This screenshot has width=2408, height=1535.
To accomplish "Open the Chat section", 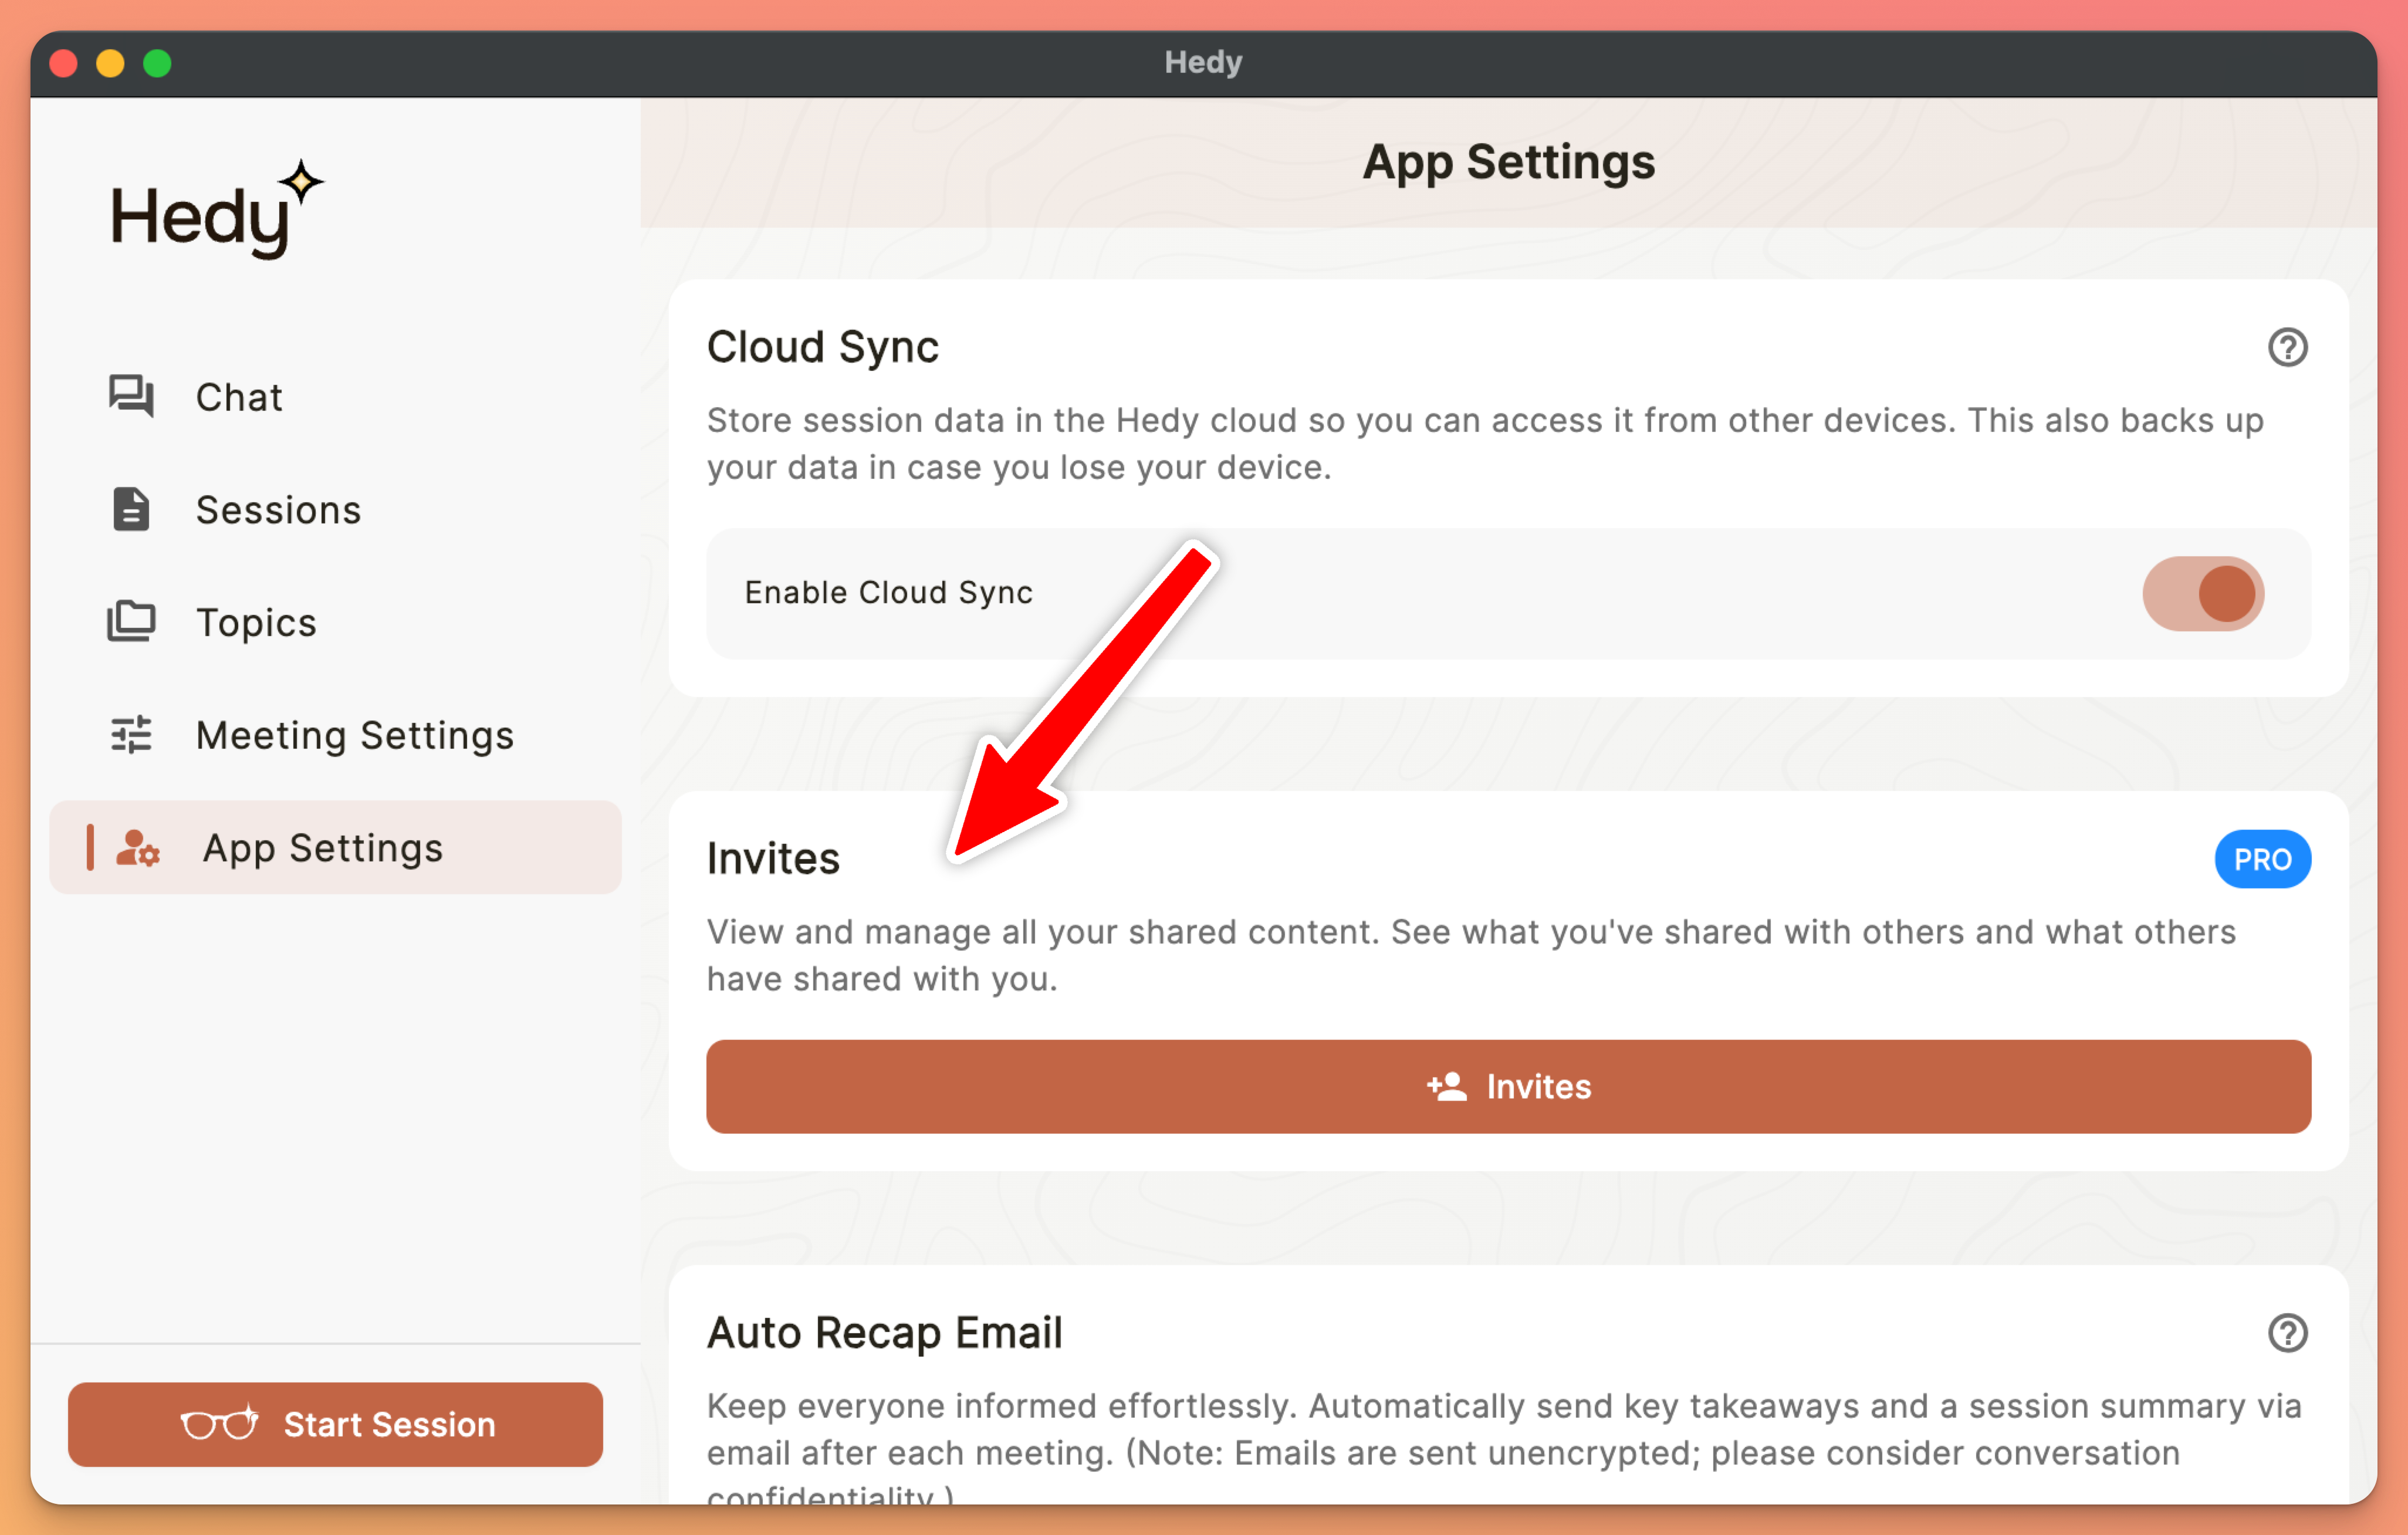I will (x=239, y=397).
